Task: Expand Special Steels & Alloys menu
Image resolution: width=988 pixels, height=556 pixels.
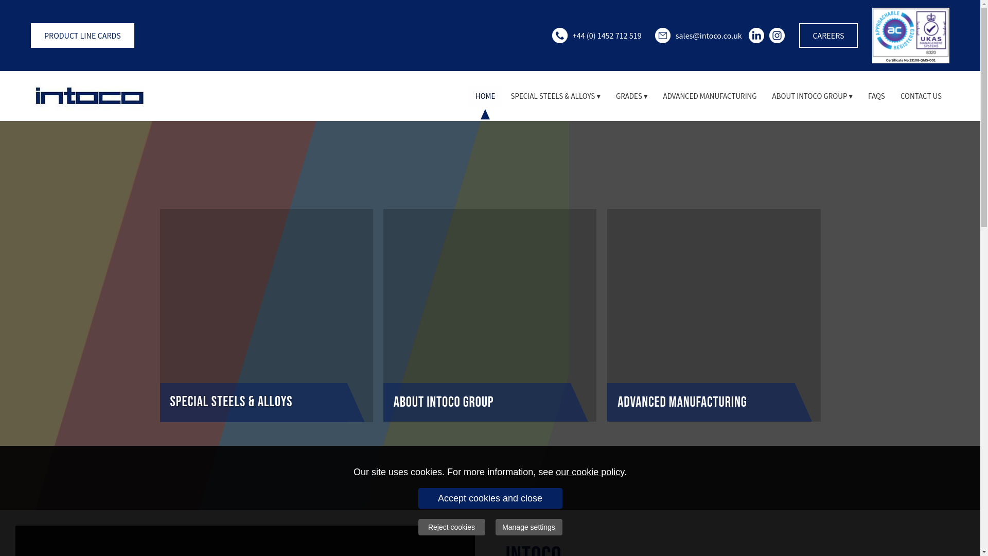Action: click(555, 96)
